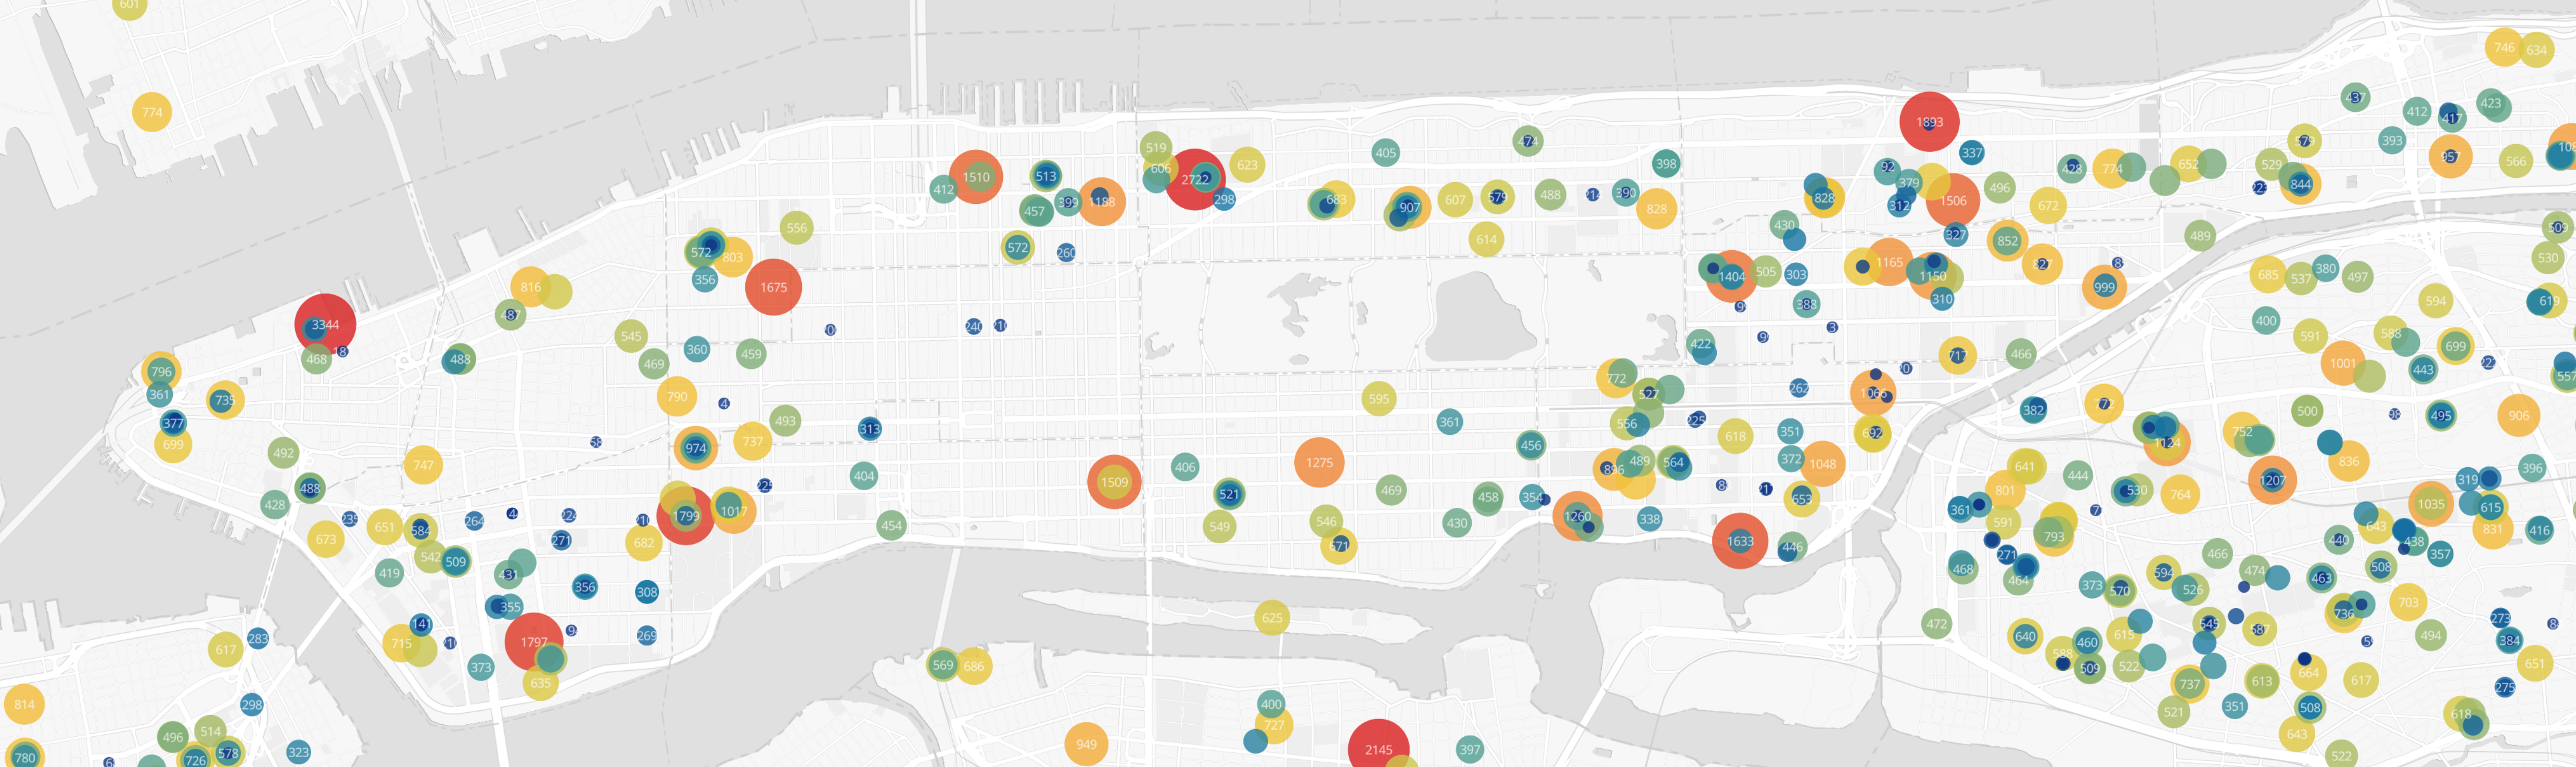Click the orange 1048 bubble
The width and height of the screenshot is (2576, 767).
(1822, 464)
